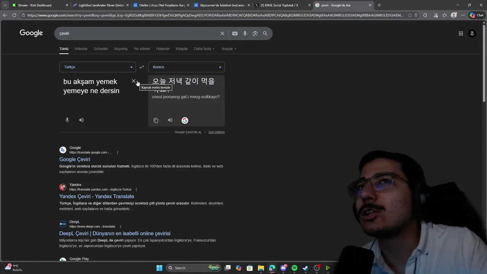Refresh the page in the browser
Viewport: 487px width, 274px height.
click(14, 15)
